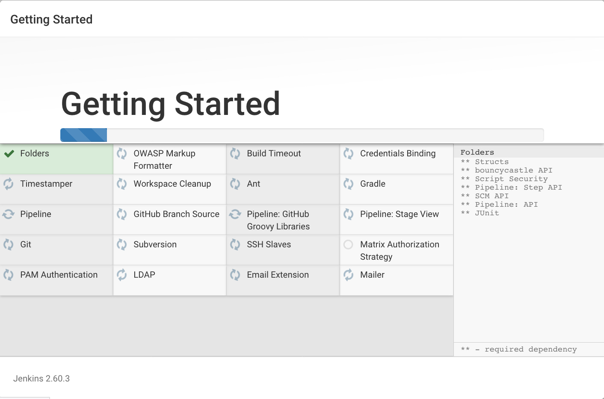
Task: Click the Ant plugin label
Action: coord(254,184)
